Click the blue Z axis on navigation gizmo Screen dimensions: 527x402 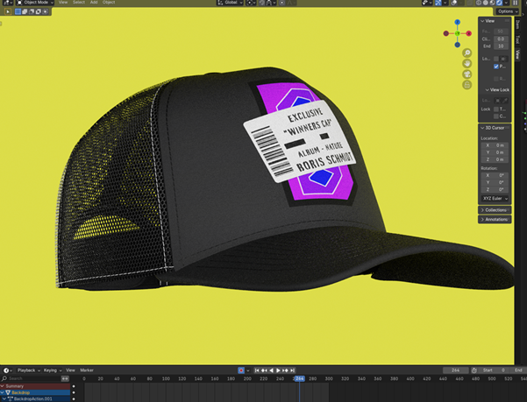[458, 22]
